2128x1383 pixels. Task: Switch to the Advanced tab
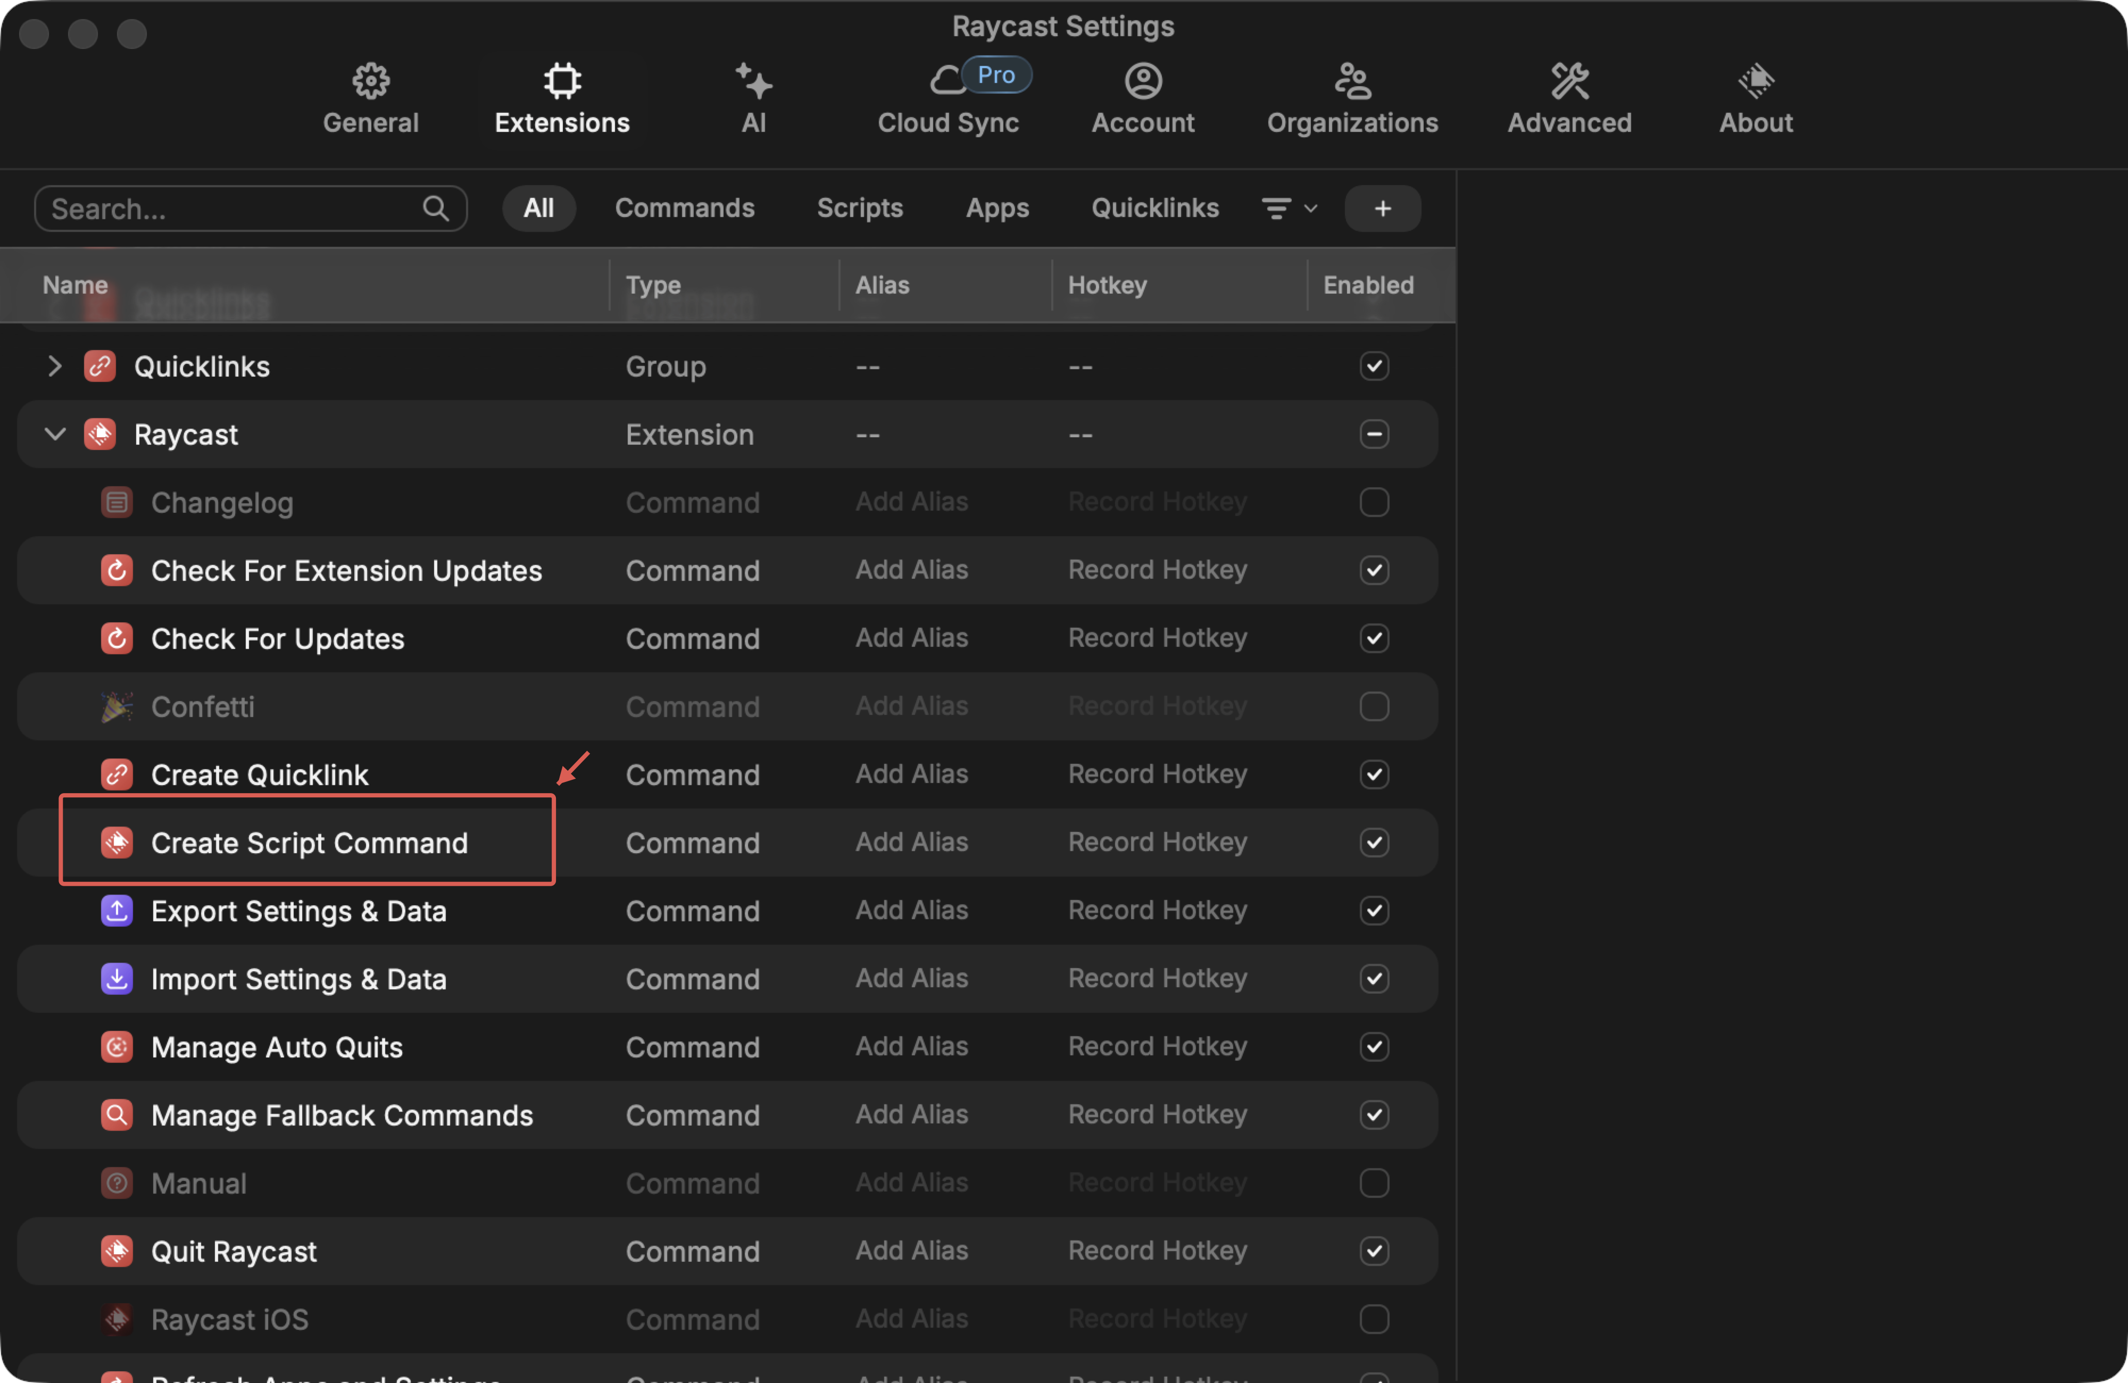pos(1569,99)
